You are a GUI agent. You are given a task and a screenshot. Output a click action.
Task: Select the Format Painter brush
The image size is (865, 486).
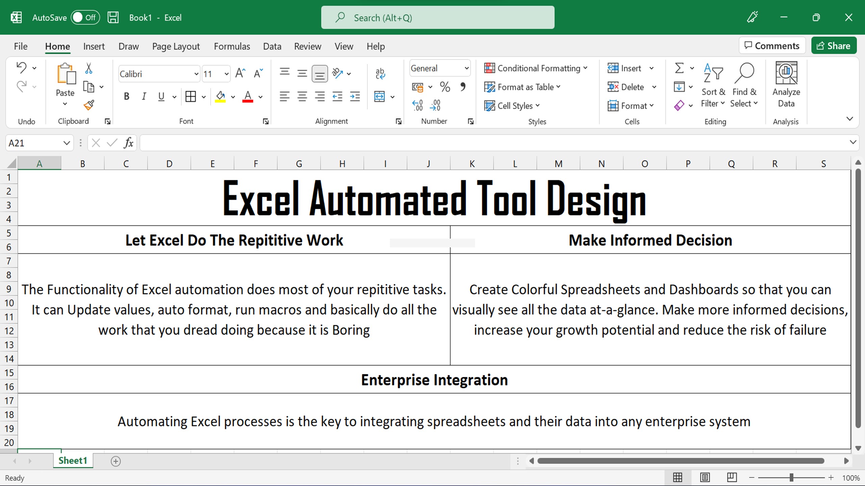(89, 106)
